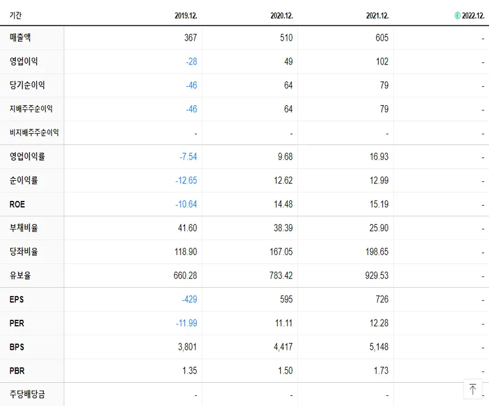Click the PBR row label
This screenshot has width=489, height=406.
[16, 370]
